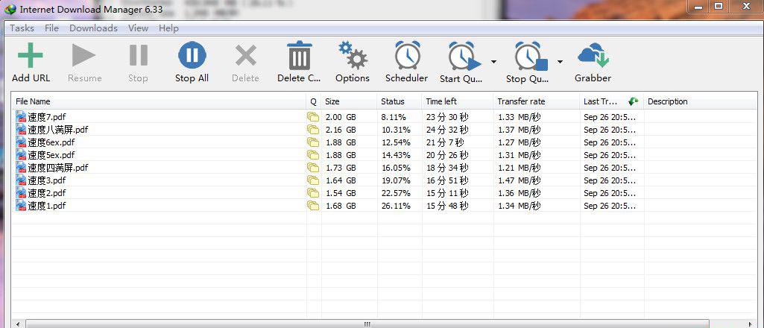Click the IDM logo in the title bar
This screenshot has width=764, height=328.
pos(10,8)
